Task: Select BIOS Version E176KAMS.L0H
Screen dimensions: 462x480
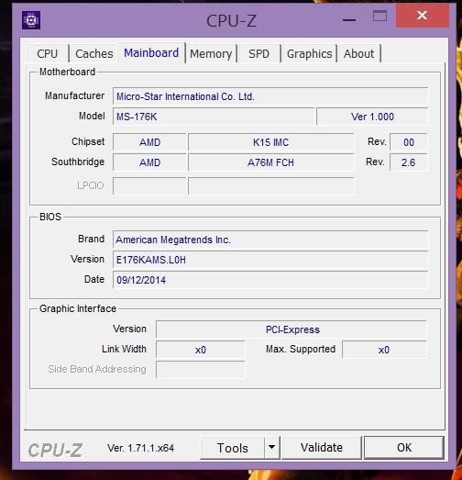Action: [x=270, y=260]
